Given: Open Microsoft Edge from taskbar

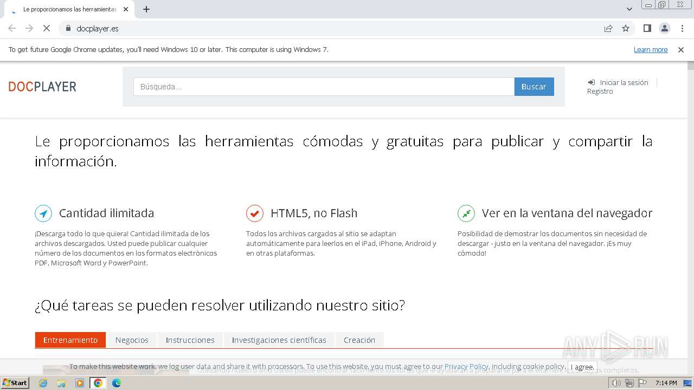Looking at the screenshot, I should click(116, 383).
